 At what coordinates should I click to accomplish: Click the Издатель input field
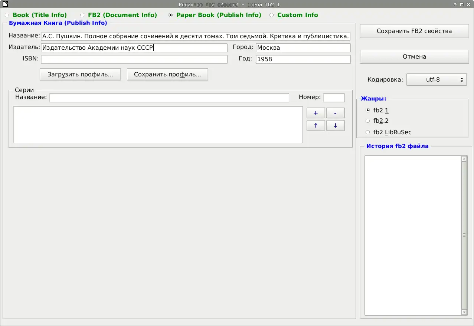(134, 48)
